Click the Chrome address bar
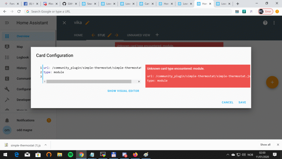The image size is (282, 159). coord(127,12)
